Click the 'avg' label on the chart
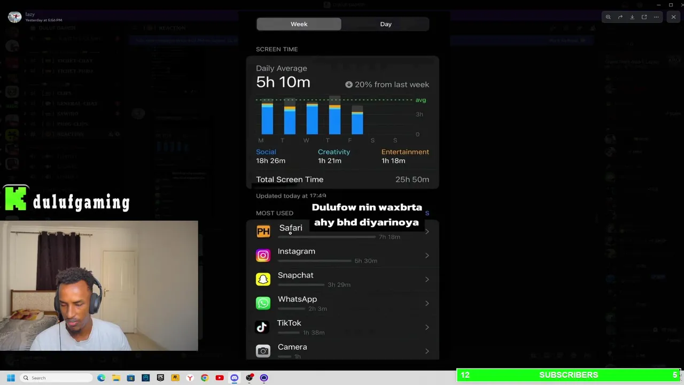 pyautogui.click(x=421, y=100)
